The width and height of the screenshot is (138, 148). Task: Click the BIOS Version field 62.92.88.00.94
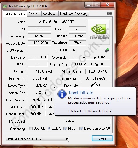point(65,50)
